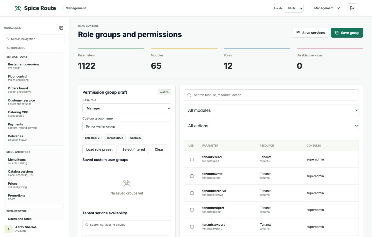This screenshot has height=237, width=372.
Task: Check the tenants:write permission checkbox
Action: click(x=192, y=176)
